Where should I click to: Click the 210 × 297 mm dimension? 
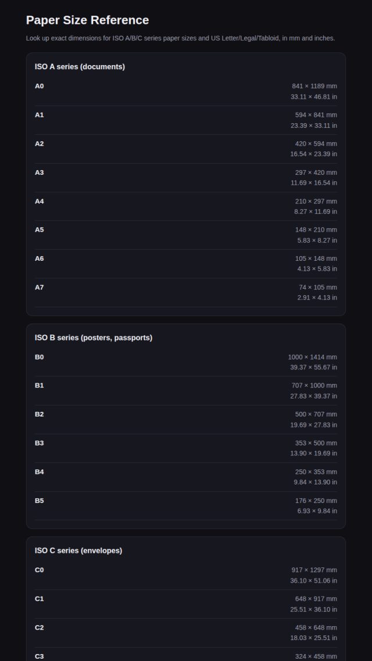pos(316,201)
